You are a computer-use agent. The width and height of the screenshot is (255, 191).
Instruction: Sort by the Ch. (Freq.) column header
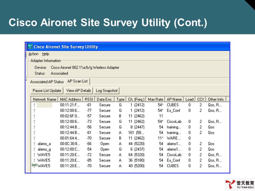point(136,99)
